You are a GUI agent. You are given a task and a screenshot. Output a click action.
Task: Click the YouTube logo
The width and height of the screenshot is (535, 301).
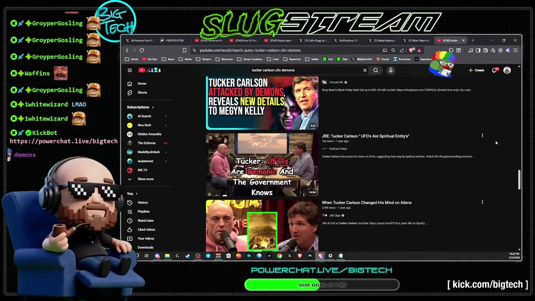(149, 70)
